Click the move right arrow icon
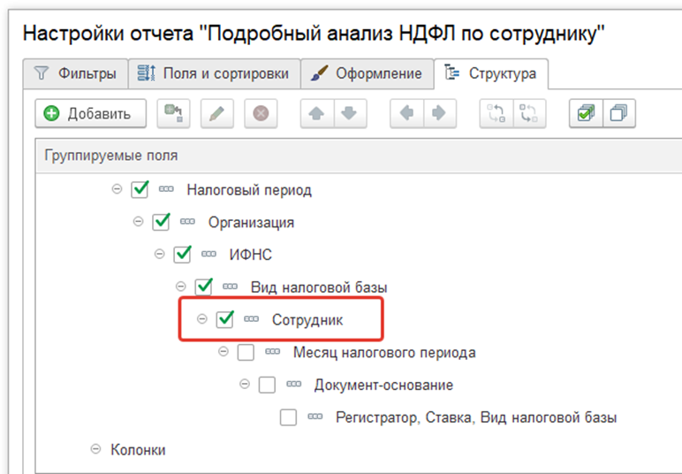This screenshot has height=474, width=682. 440,113
